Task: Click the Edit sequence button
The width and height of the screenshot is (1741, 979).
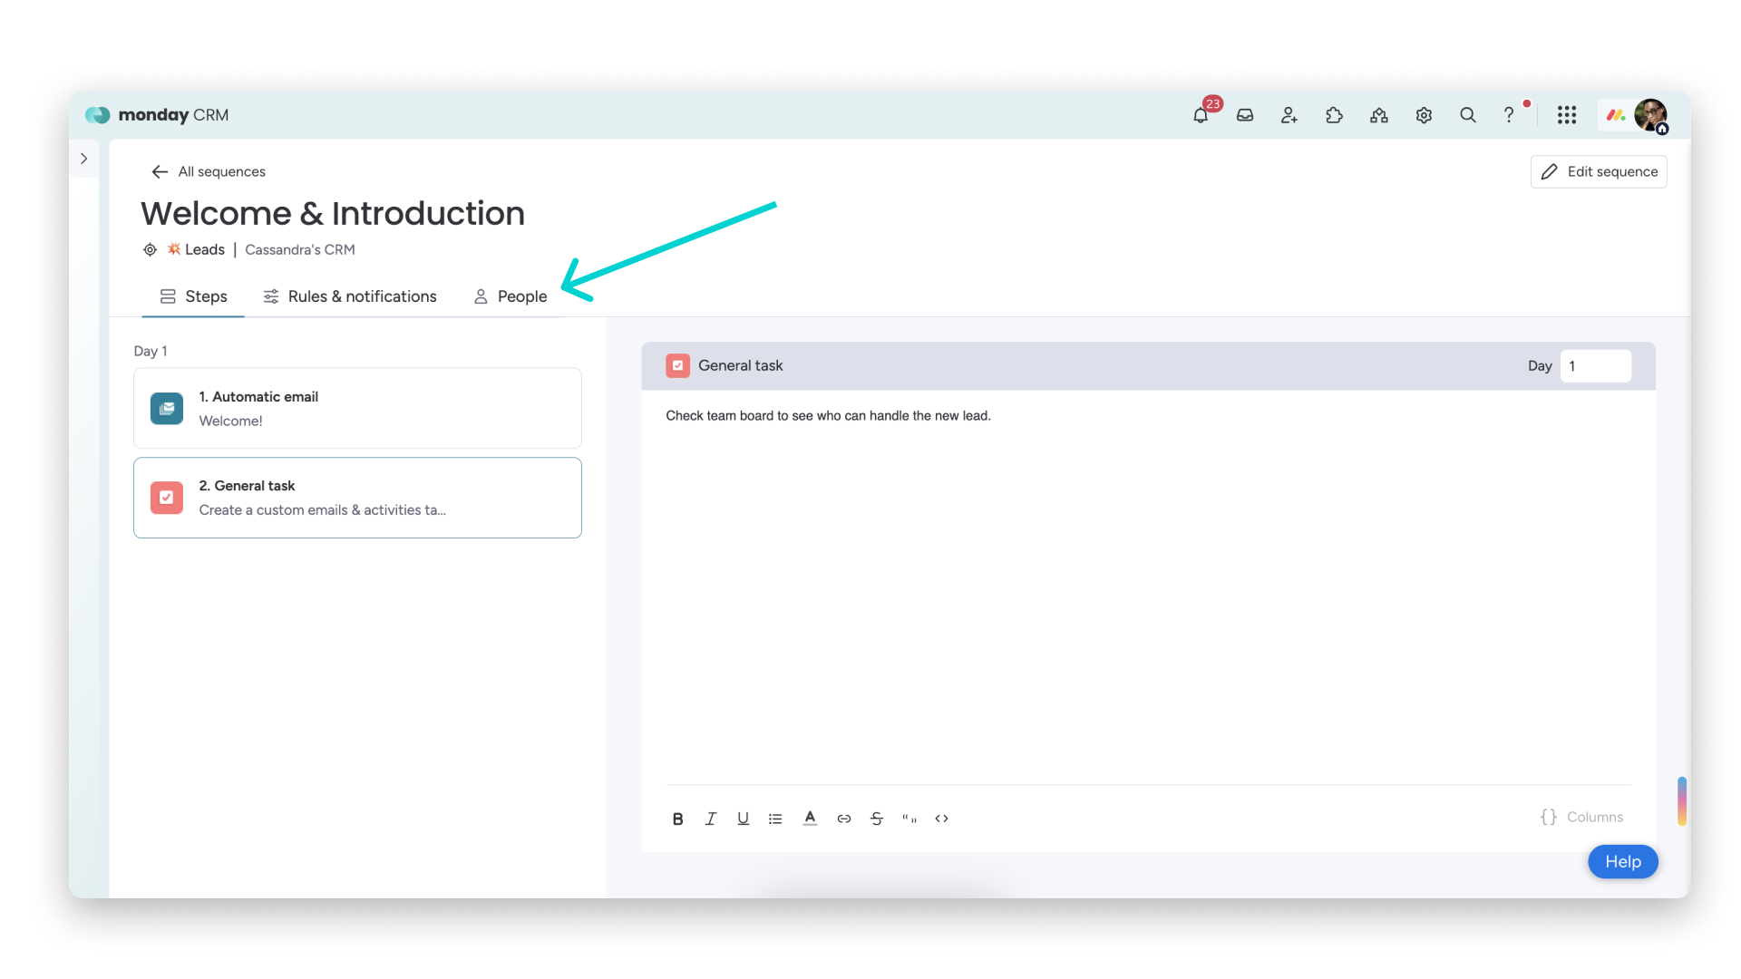Action: 1599,171
